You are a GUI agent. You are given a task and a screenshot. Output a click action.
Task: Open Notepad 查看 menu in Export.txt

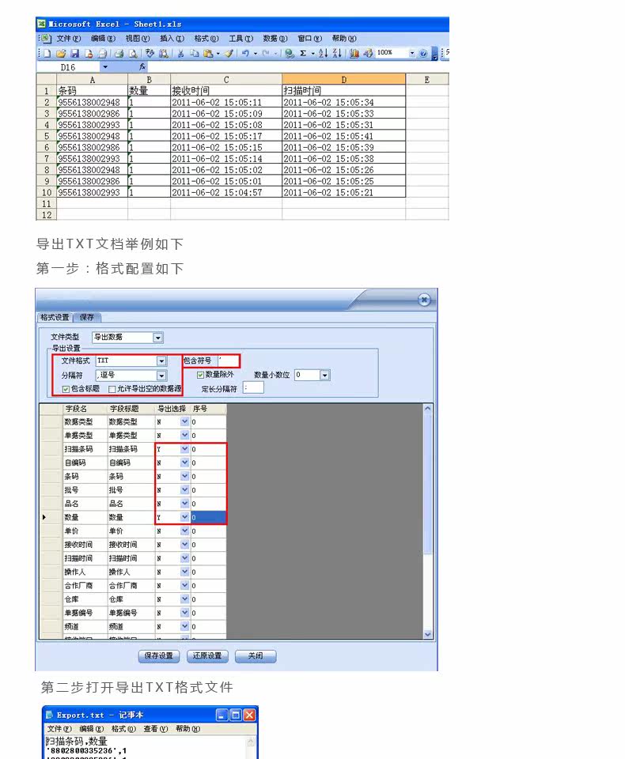155,729
